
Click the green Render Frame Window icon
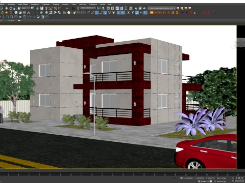tap(140, 8)
